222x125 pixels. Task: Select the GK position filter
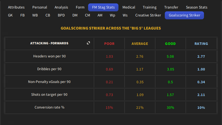(x=10, y=15)
